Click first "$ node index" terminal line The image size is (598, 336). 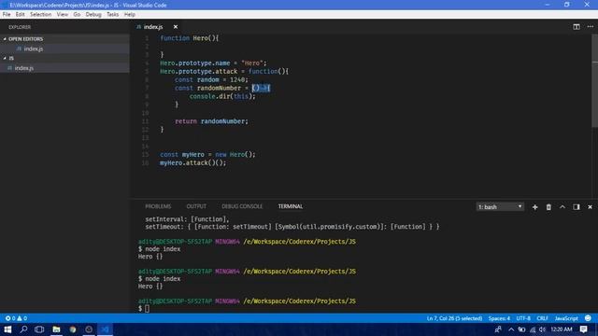[160, 249]
